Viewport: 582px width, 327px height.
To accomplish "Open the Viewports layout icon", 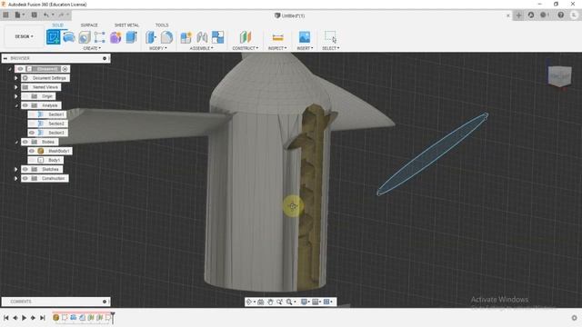I will [326, 302].
